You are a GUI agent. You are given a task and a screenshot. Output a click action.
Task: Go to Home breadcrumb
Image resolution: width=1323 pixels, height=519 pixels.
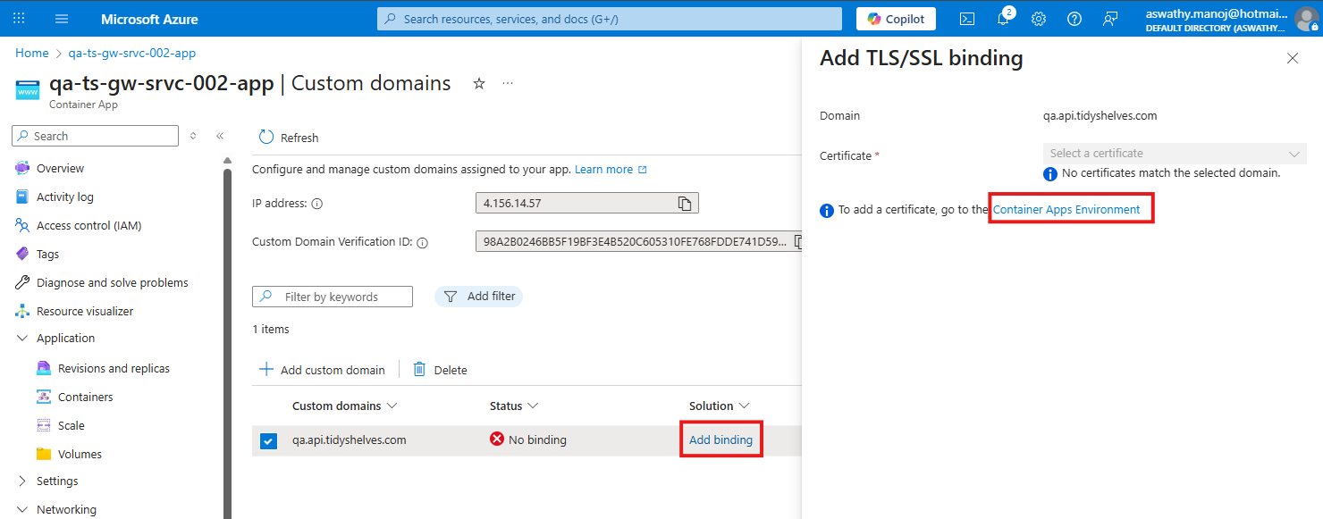click(32, 54)
